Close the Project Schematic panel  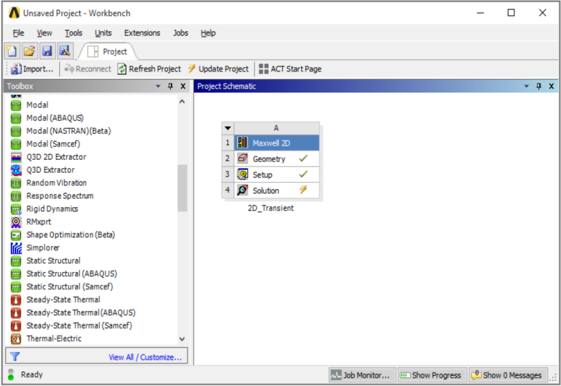(x=552, y=86)
